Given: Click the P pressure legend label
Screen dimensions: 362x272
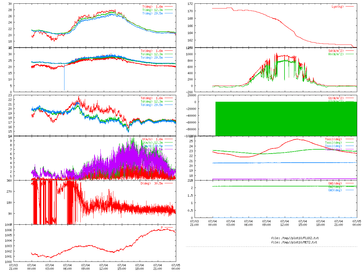Looking at the screenshot, I should pos(162,228).
